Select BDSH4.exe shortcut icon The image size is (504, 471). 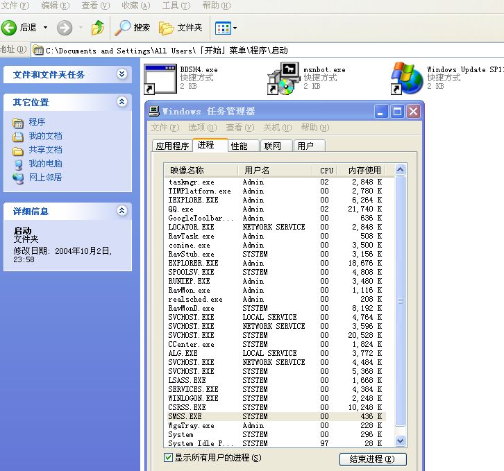click(x=160, y=78)
